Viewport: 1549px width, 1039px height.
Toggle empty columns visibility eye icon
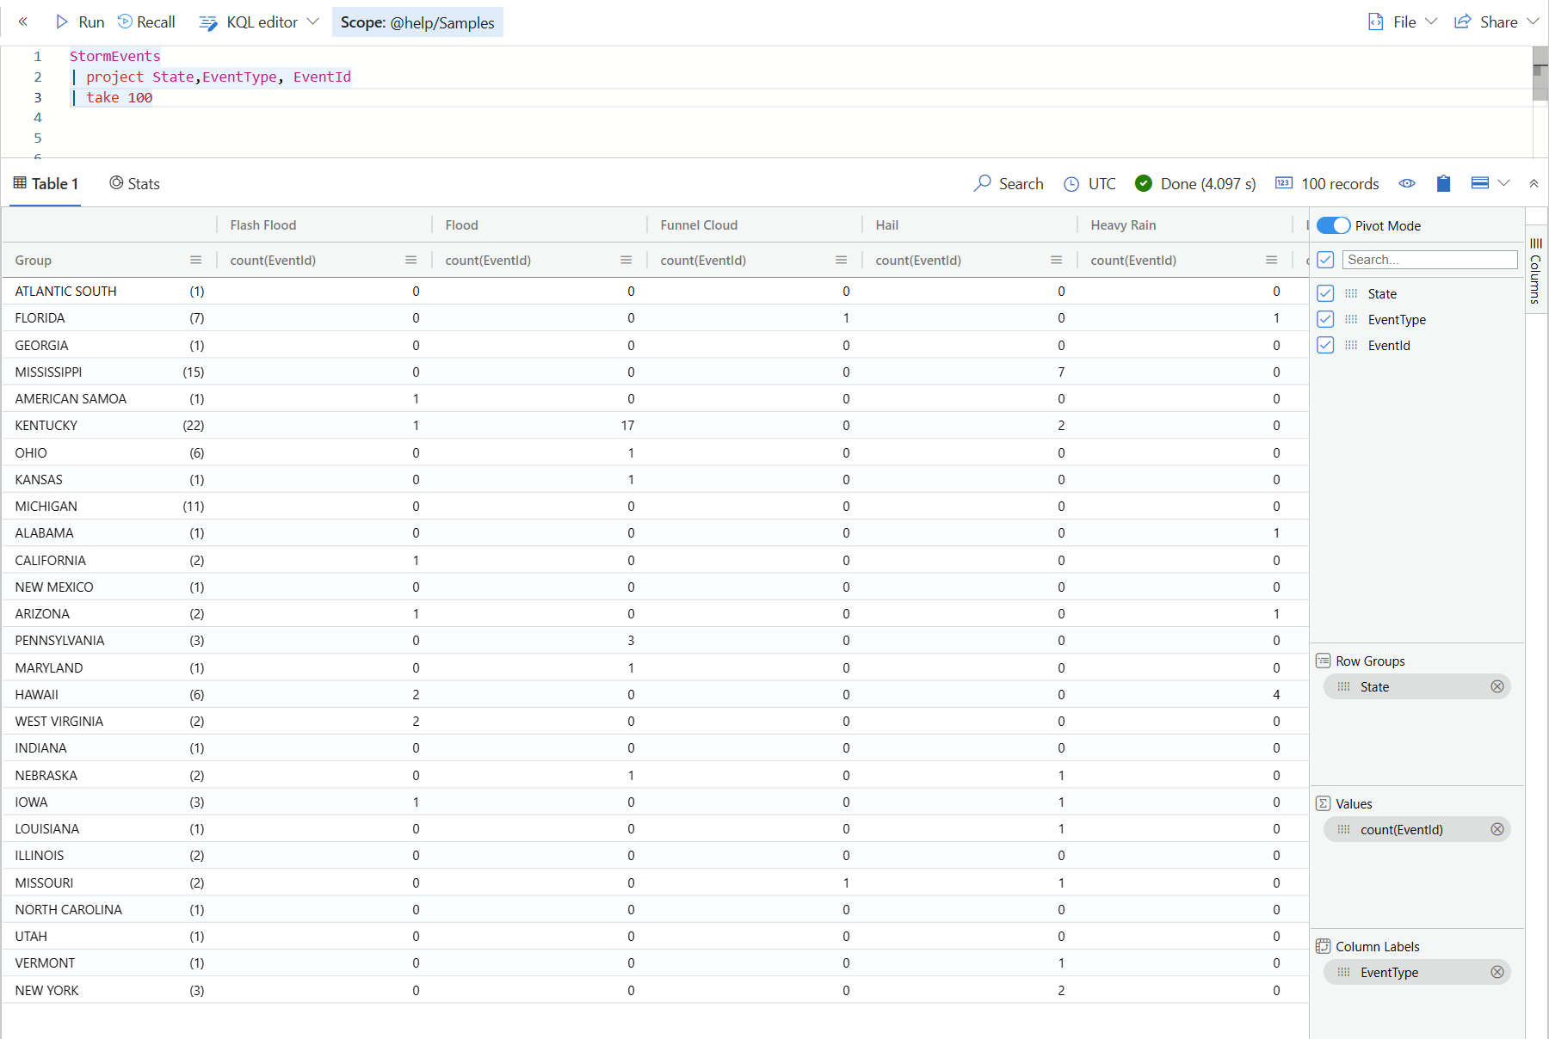point(1407,183)
